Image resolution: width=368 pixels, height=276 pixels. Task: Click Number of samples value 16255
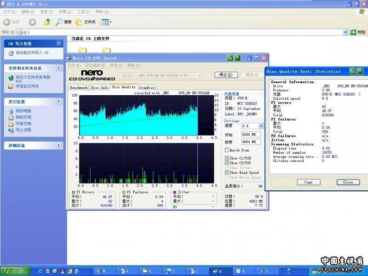coord(327,152)
